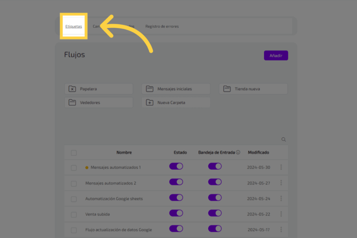Viewport: 357px width, 238px height.
Task: Open options menu for Mensajes automatizados 1
Action: tap(281, 167)
